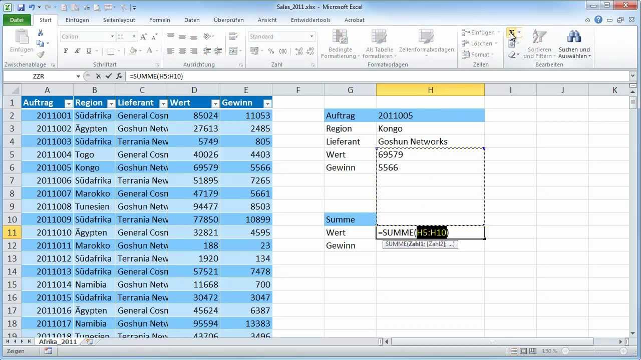Open the Lieferant column filter dropdown

(163, 103)
